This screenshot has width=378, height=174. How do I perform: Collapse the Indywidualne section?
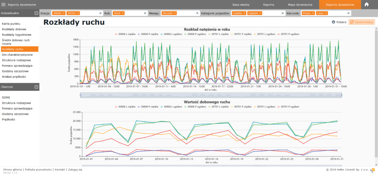(x=36, y=13)
